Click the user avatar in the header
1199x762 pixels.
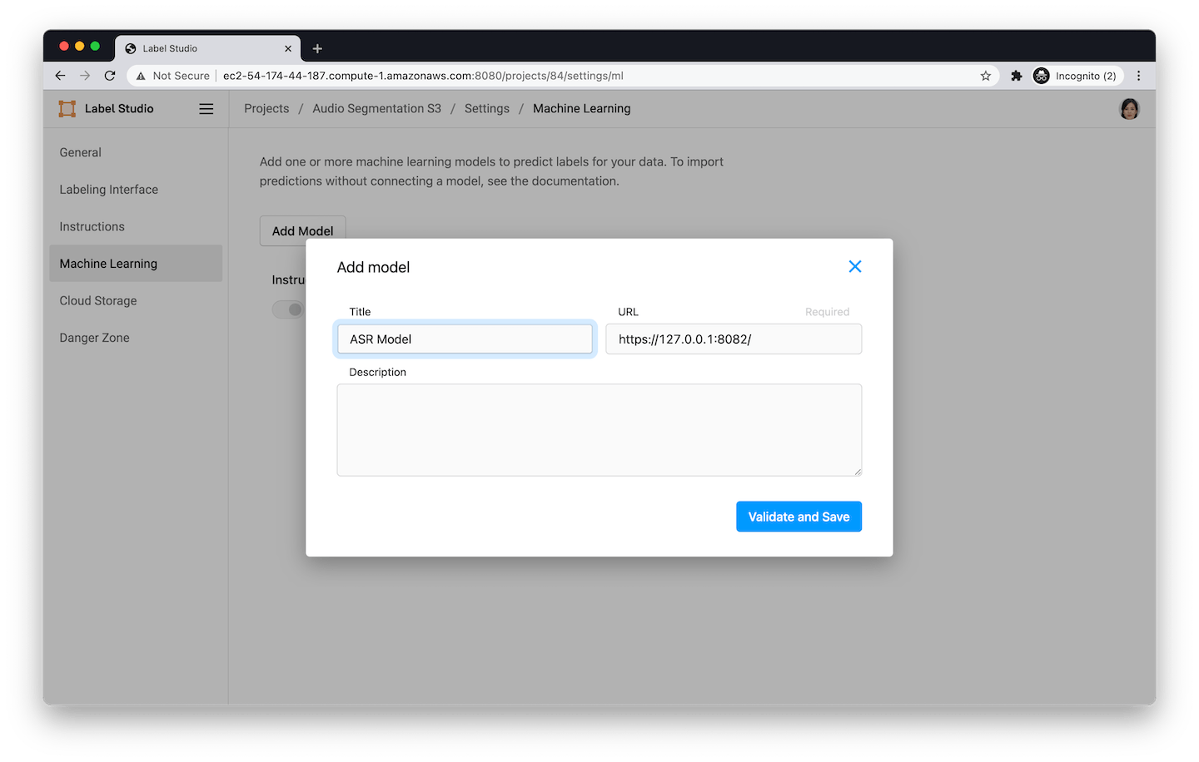pos(1129,109)
